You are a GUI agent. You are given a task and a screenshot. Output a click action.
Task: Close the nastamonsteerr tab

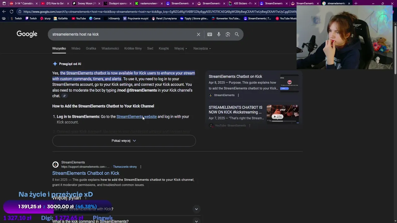162,3
